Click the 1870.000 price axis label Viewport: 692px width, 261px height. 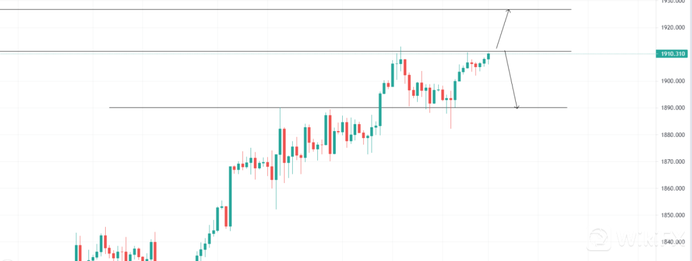675,162
